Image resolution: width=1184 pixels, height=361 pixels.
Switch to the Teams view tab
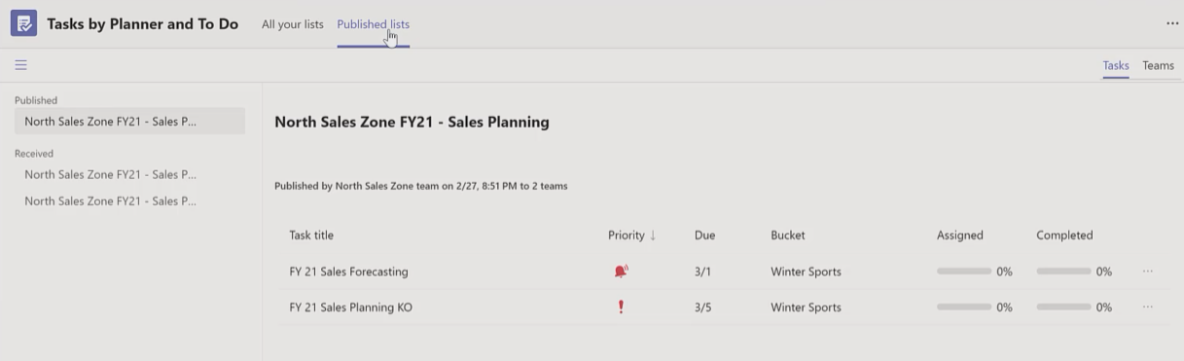[x=1158, y=65]
